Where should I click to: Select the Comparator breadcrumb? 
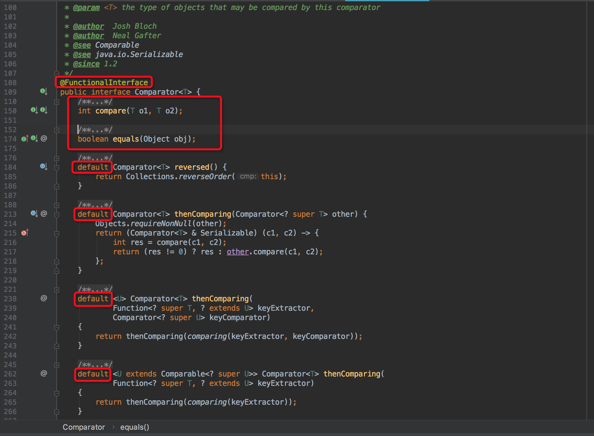pos(84,427)
